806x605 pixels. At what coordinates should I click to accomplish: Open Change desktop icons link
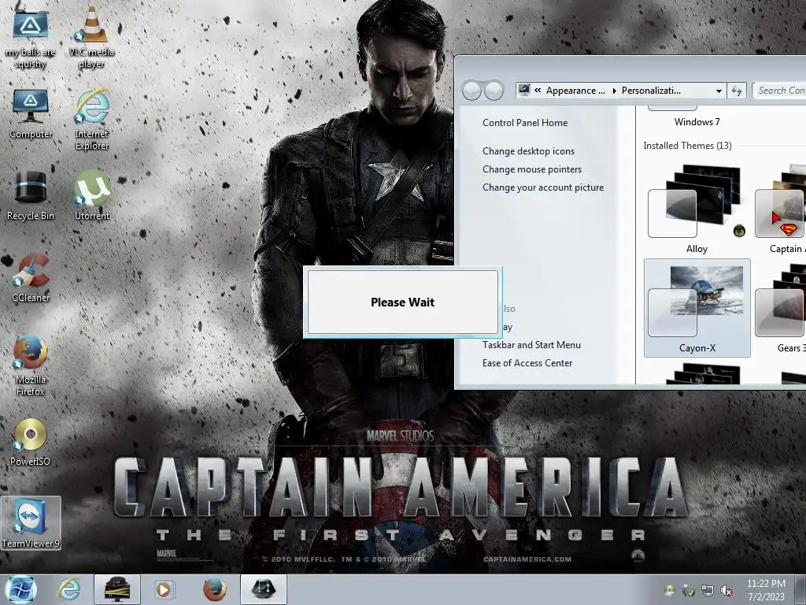click(528, 151)
